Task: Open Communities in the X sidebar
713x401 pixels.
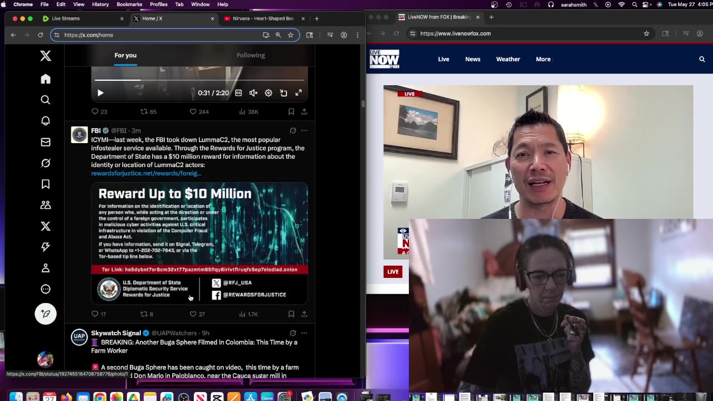Action: [46, 205]
